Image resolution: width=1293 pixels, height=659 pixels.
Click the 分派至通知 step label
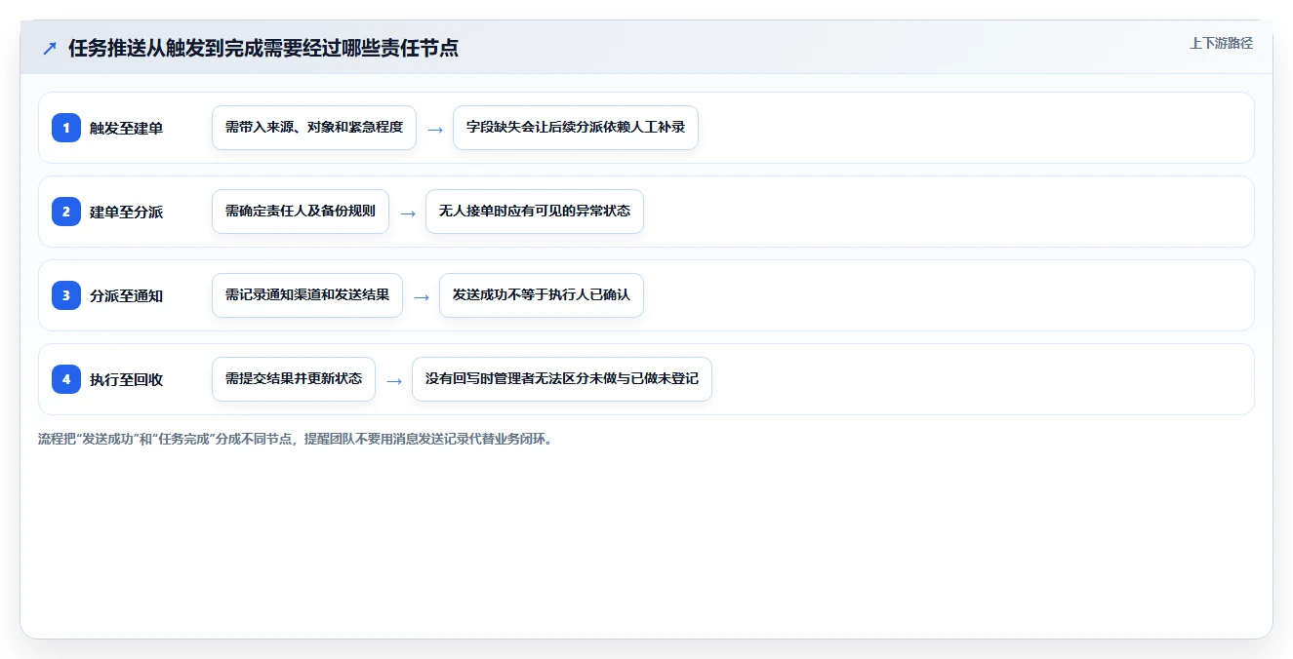(x=127, y=295)
